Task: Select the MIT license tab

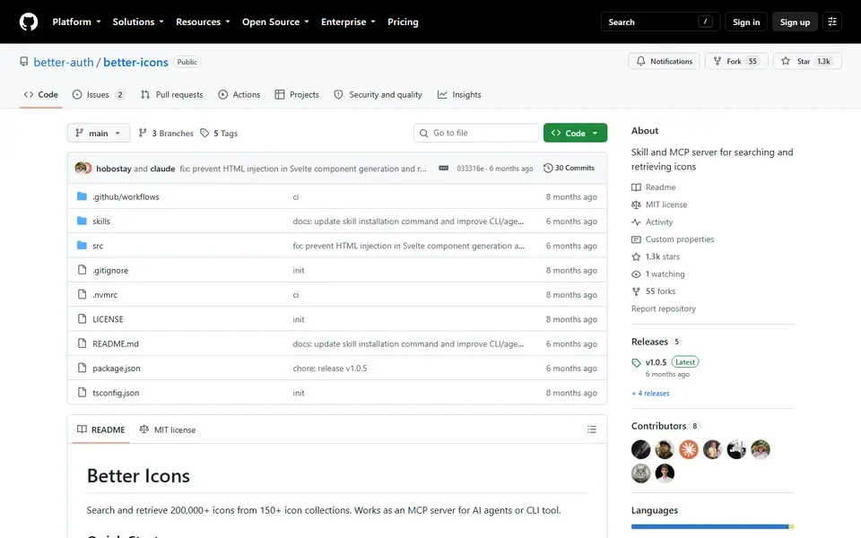Action: point(168,430)
